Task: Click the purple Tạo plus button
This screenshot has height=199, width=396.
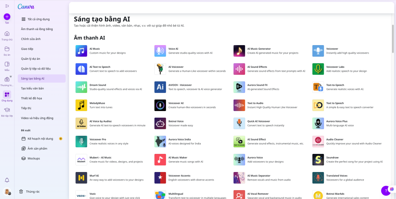Action: (7, 17)
